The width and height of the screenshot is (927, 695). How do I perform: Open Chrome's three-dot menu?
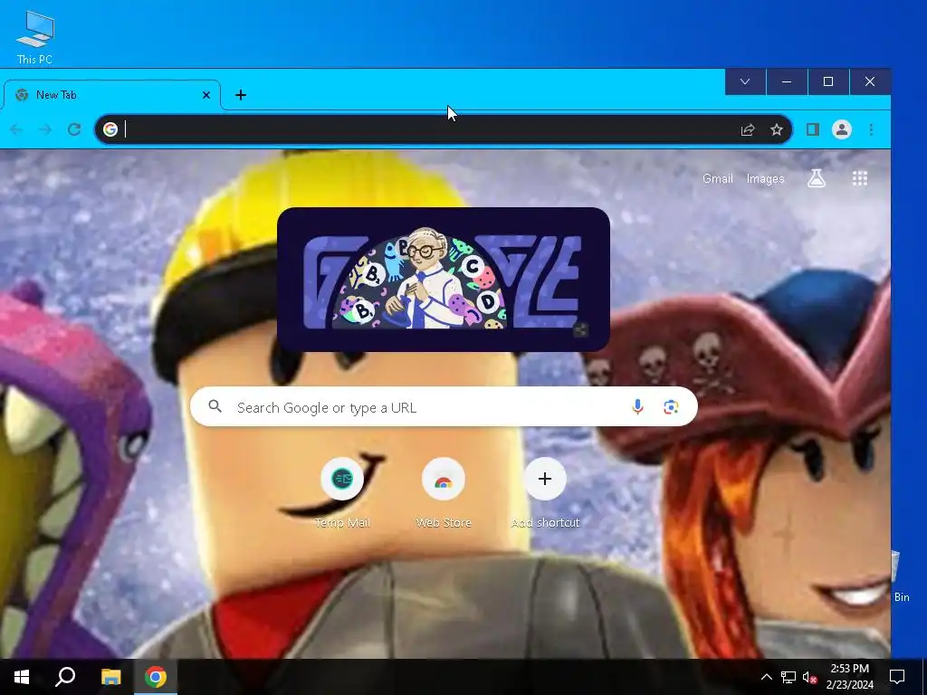(871, 129)
